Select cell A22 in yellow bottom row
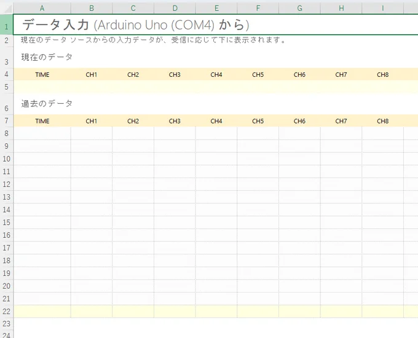 [42, 312]
